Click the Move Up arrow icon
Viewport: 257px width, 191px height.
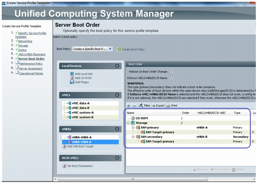click(x=194, y=170)
